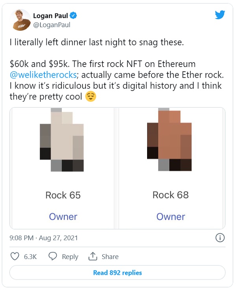Click the blue verified badge
Viewport: 236px width, 291px height.
(73, 16)
